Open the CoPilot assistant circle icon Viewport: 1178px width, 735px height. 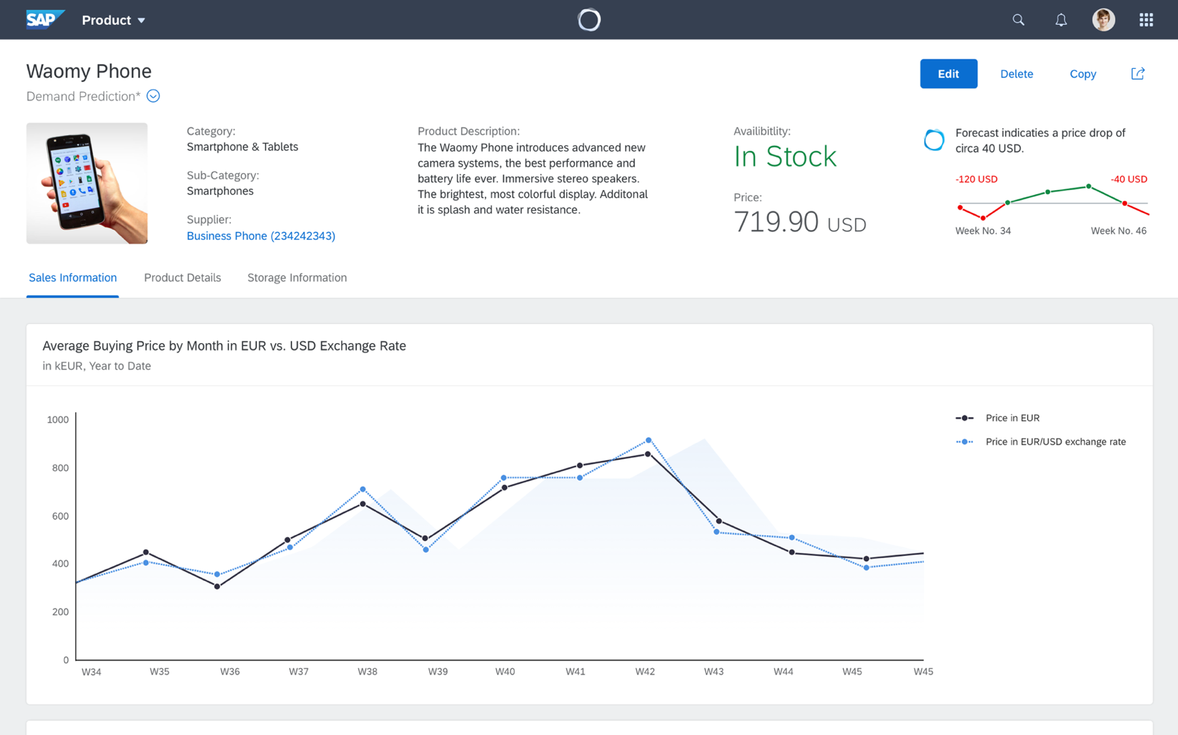coord(588,20)
